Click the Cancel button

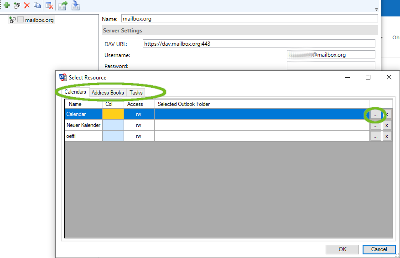(x=379, y=249)
